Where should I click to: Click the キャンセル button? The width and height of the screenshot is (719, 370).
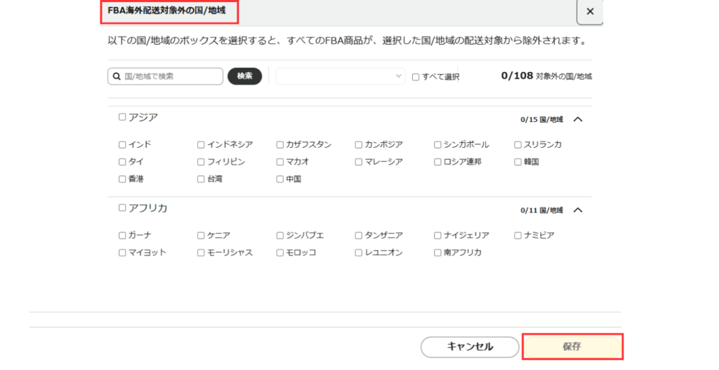pos(470,347)
